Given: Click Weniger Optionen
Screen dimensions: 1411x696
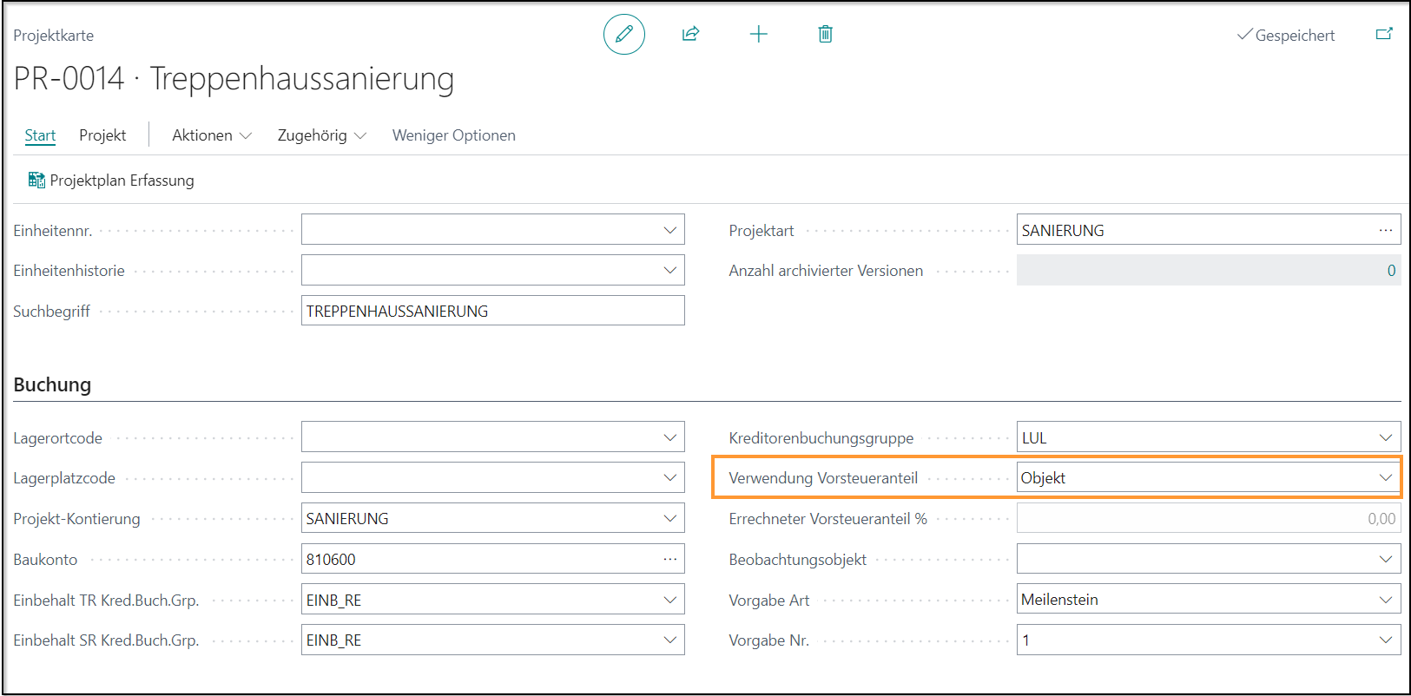Looking at the screenshot, I should point(453,135).
